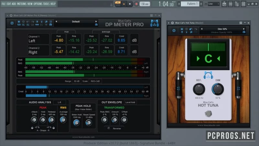Click the DP Meter Pro redo arrow
The width and height of the screenshot is (259, 146).
point(33,22)
